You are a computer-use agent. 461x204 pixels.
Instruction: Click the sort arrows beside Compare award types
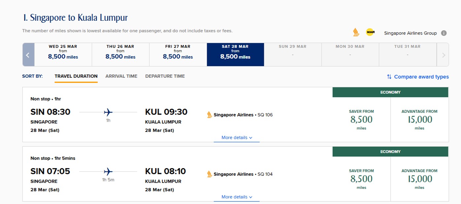point(389,77)
